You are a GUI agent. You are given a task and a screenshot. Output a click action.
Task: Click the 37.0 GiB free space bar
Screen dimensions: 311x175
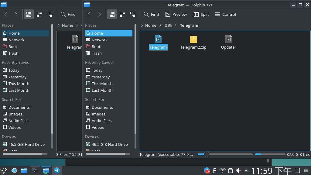pyautogui.click(x=270, y=154)
